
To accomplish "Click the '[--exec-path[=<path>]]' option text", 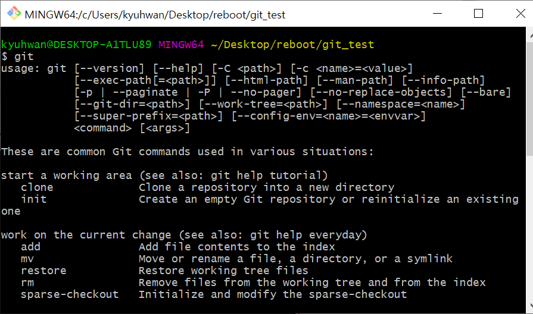I will tap(145, 80).
